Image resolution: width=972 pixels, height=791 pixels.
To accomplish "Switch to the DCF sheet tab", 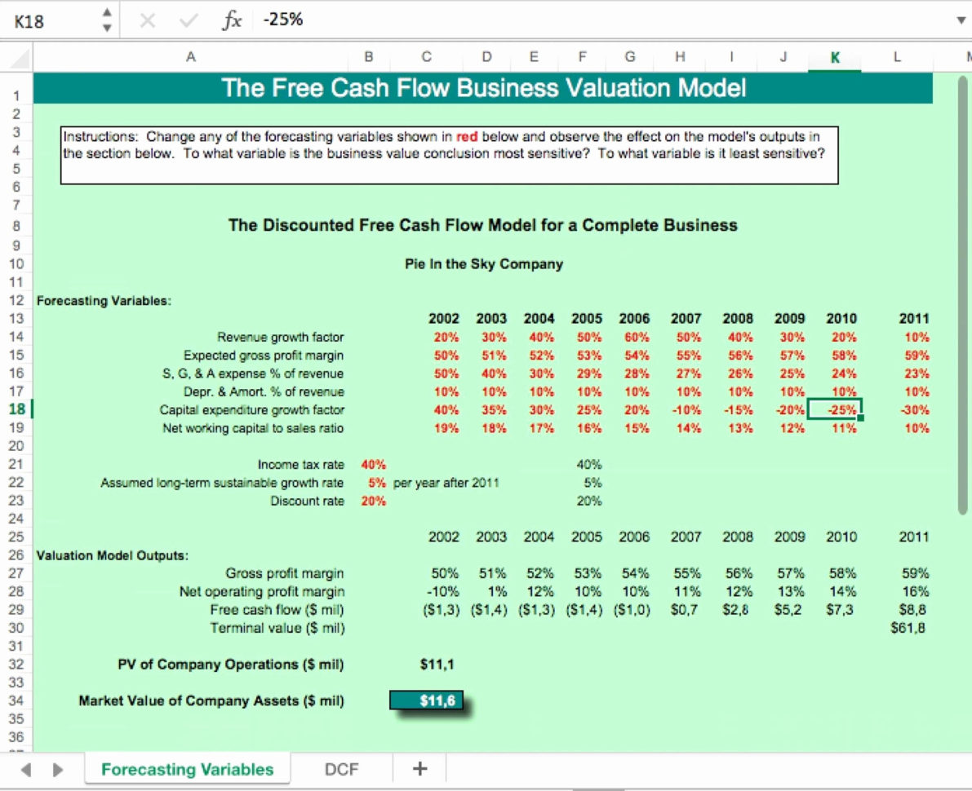I will coord(341,768).
